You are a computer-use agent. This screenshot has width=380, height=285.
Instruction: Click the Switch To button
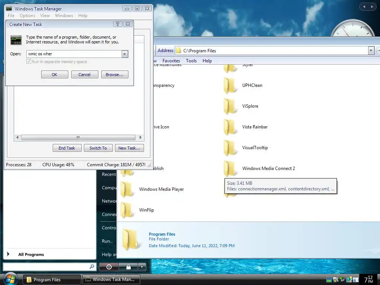[98, 148]
